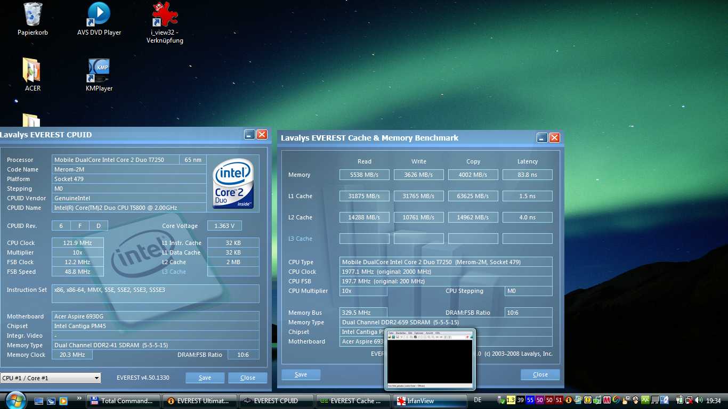Click the L2 Cache Read value 14288 MB/s
The width and height of the screenshot is (728, 409).
point(365,217)
